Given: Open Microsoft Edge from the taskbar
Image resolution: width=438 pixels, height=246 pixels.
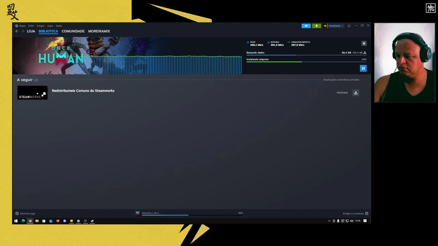Looking at the screenshot, I should tap(23, 221).
